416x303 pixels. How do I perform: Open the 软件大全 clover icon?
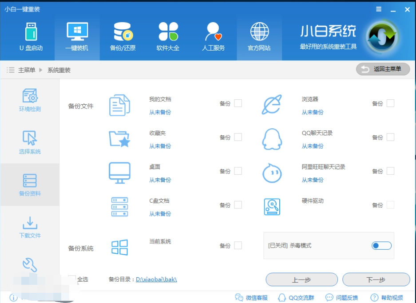pos(168,31)
